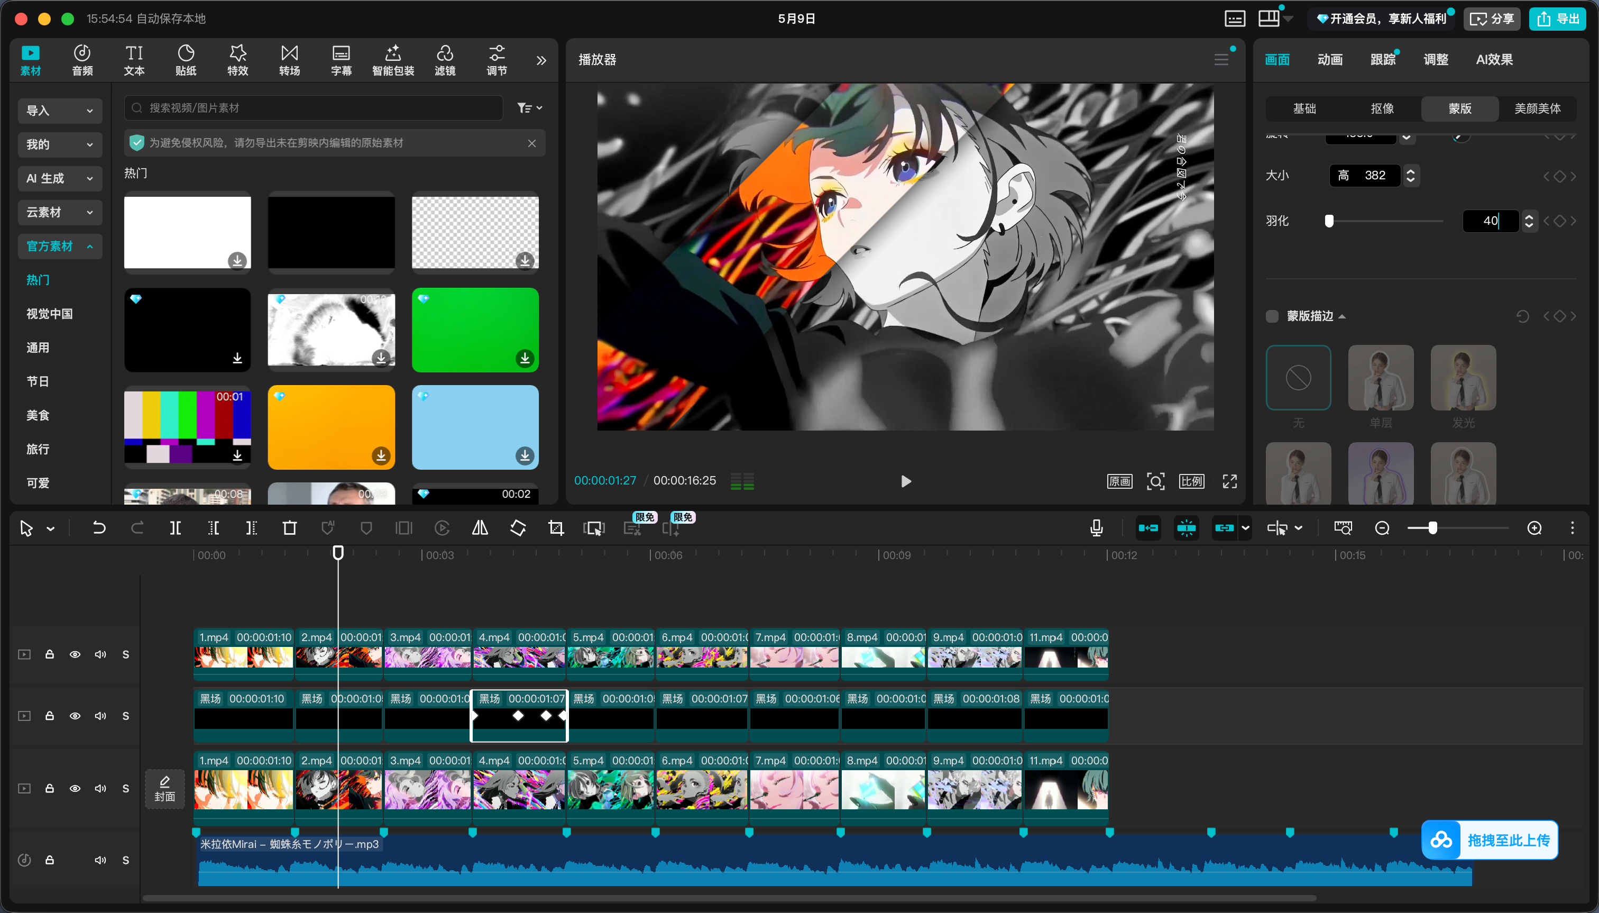The image size is (1599, 913).
Task: Select the 4.mp4 clip on top track
Action: (519, 654)
